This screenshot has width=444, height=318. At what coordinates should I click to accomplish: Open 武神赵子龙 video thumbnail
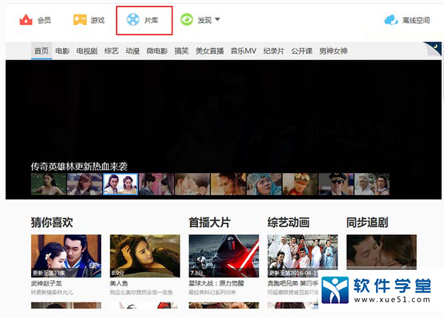66,256
